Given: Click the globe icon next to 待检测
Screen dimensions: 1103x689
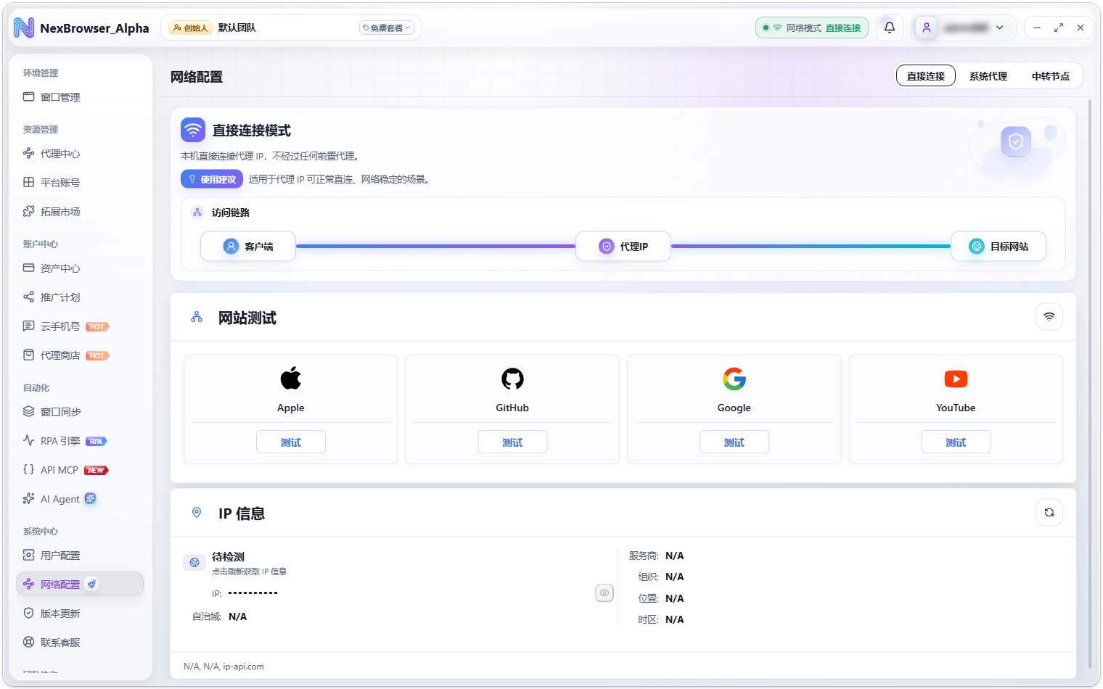Looking at the screenshot, I should tap(194, 562).
